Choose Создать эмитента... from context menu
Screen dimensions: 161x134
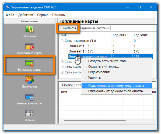pos(104,67)
